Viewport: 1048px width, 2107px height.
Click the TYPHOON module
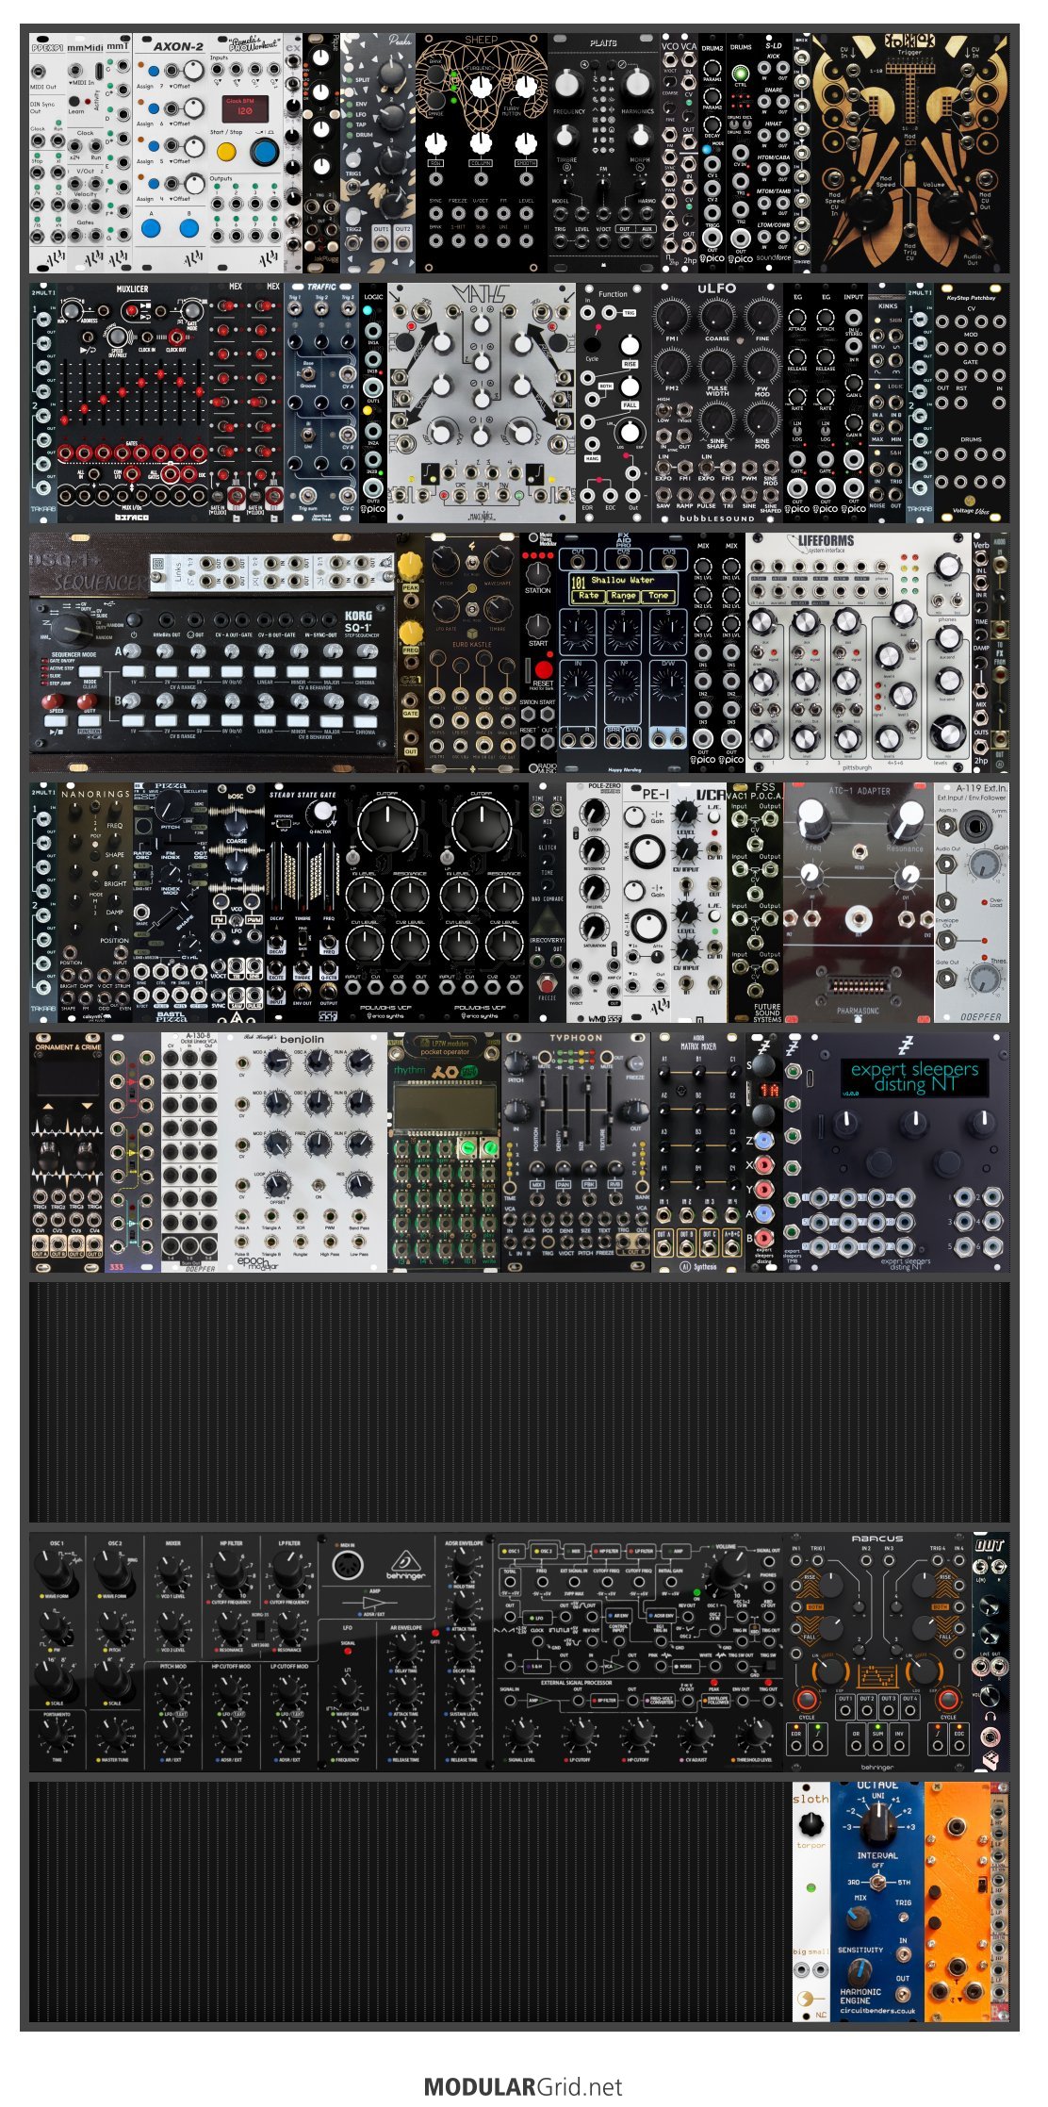coord(576,1152)
